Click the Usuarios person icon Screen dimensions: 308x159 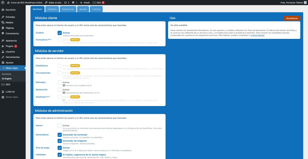pyautogui.click(x=3, y=52)
